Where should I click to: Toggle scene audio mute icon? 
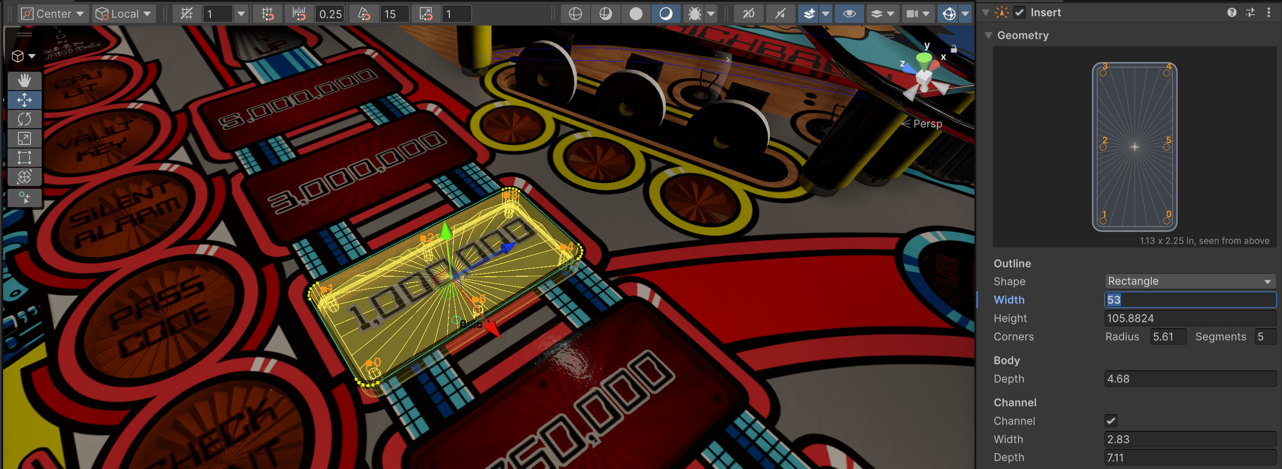pyautogui.click(x=780, y=14)
